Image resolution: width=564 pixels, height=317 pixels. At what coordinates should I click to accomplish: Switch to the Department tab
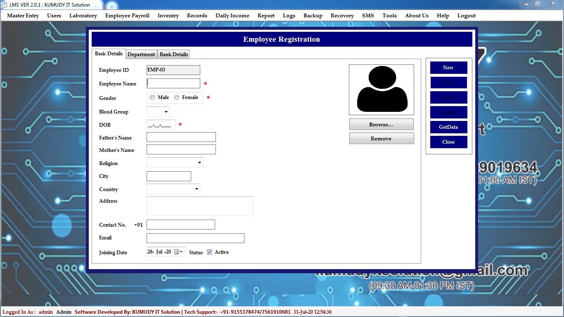tap(141, 54)
